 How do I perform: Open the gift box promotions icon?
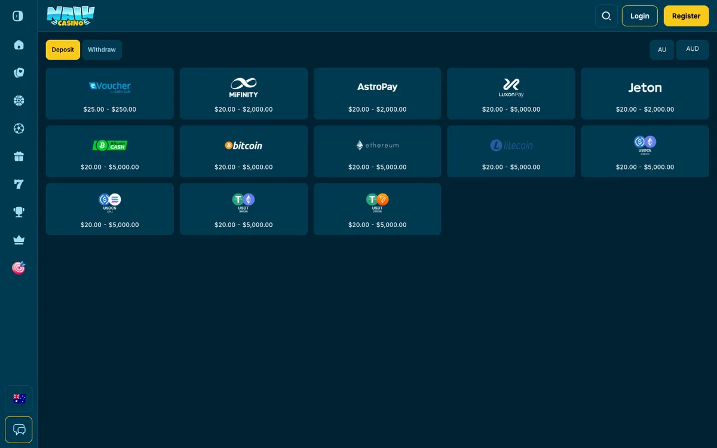pyautogui.click(x=19, y=157)
